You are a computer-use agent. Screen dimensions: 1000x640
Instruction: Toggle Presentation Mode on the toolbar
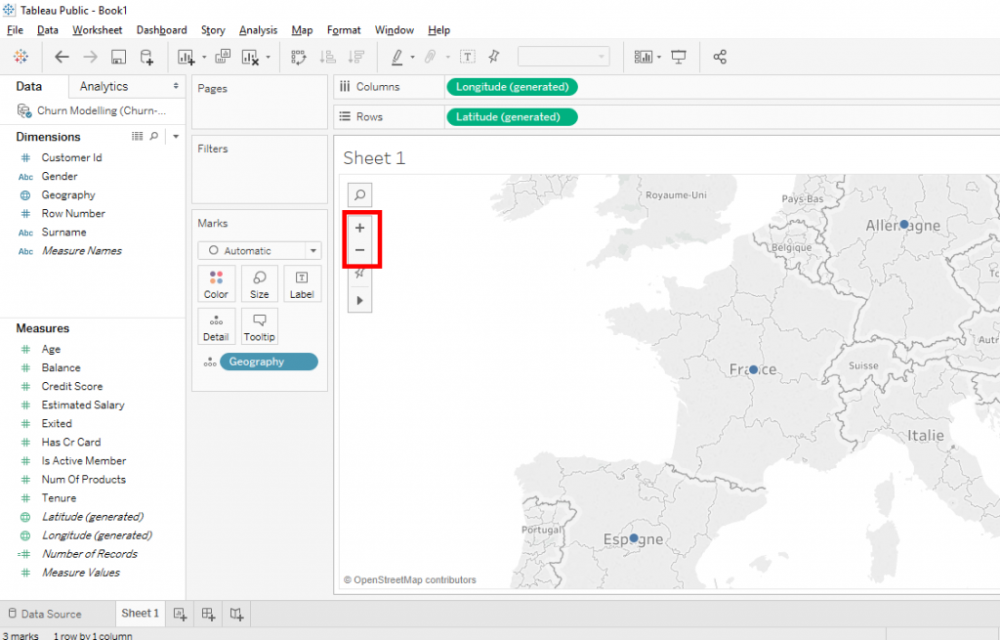pyautogui.click(x=678, y=56)
